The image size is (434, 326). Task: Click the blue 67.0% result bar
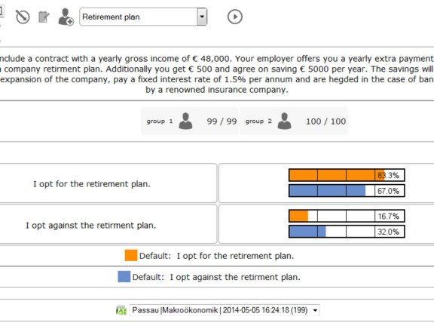point(347,191)
